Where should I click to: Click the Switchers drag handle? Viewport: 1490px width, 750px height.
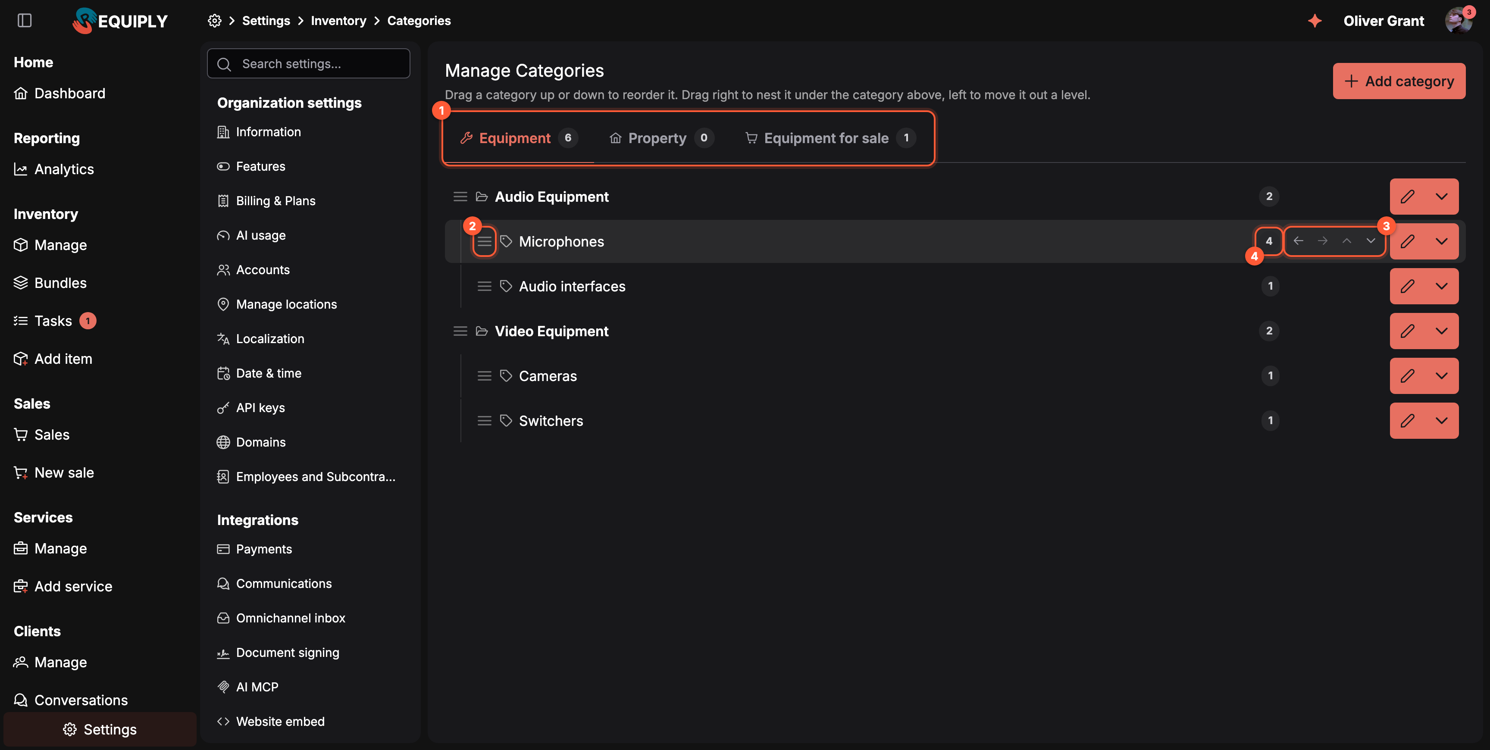point(484,421)
